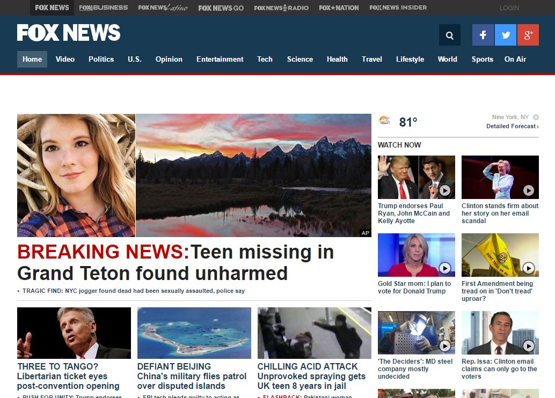Open First Amendment 'Don't tread' caption link
Viewport: 555px width, 398px height.
click(498, 291)
